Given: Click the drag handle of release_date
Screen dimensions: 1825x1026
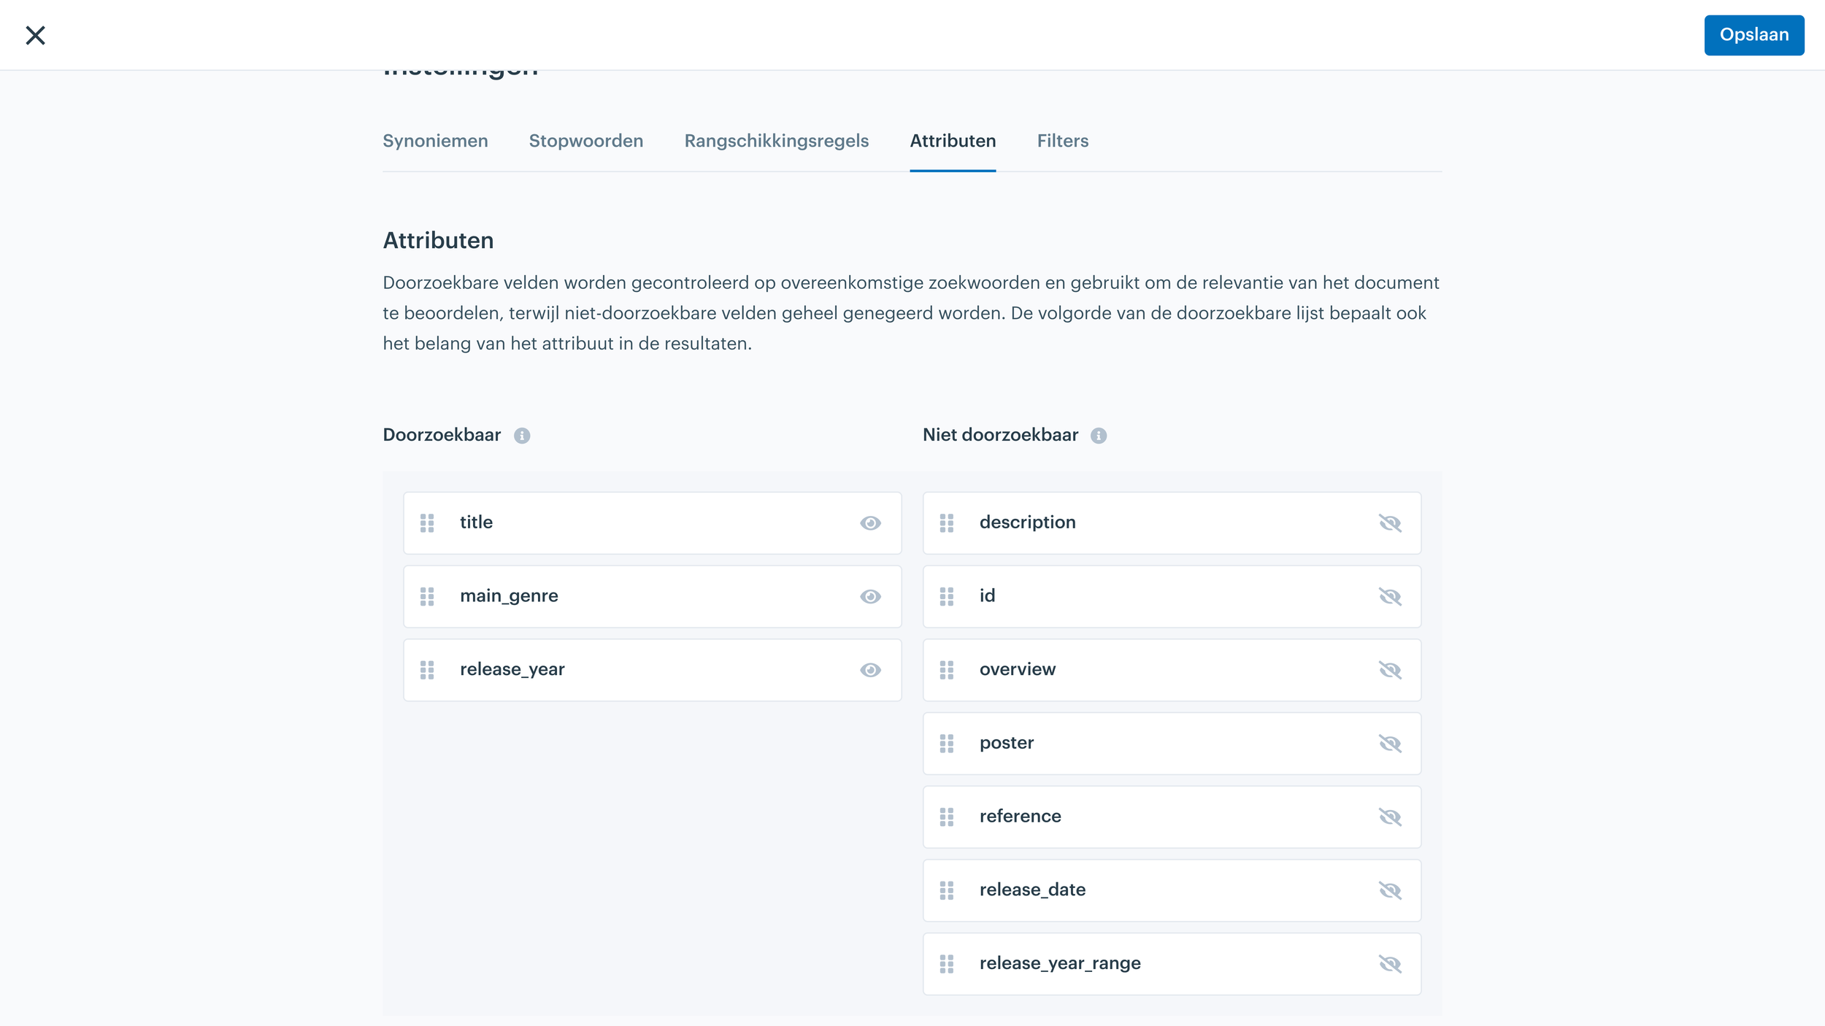Looking at the screenshot, I should pyautogui.click(x=948, y=890).
